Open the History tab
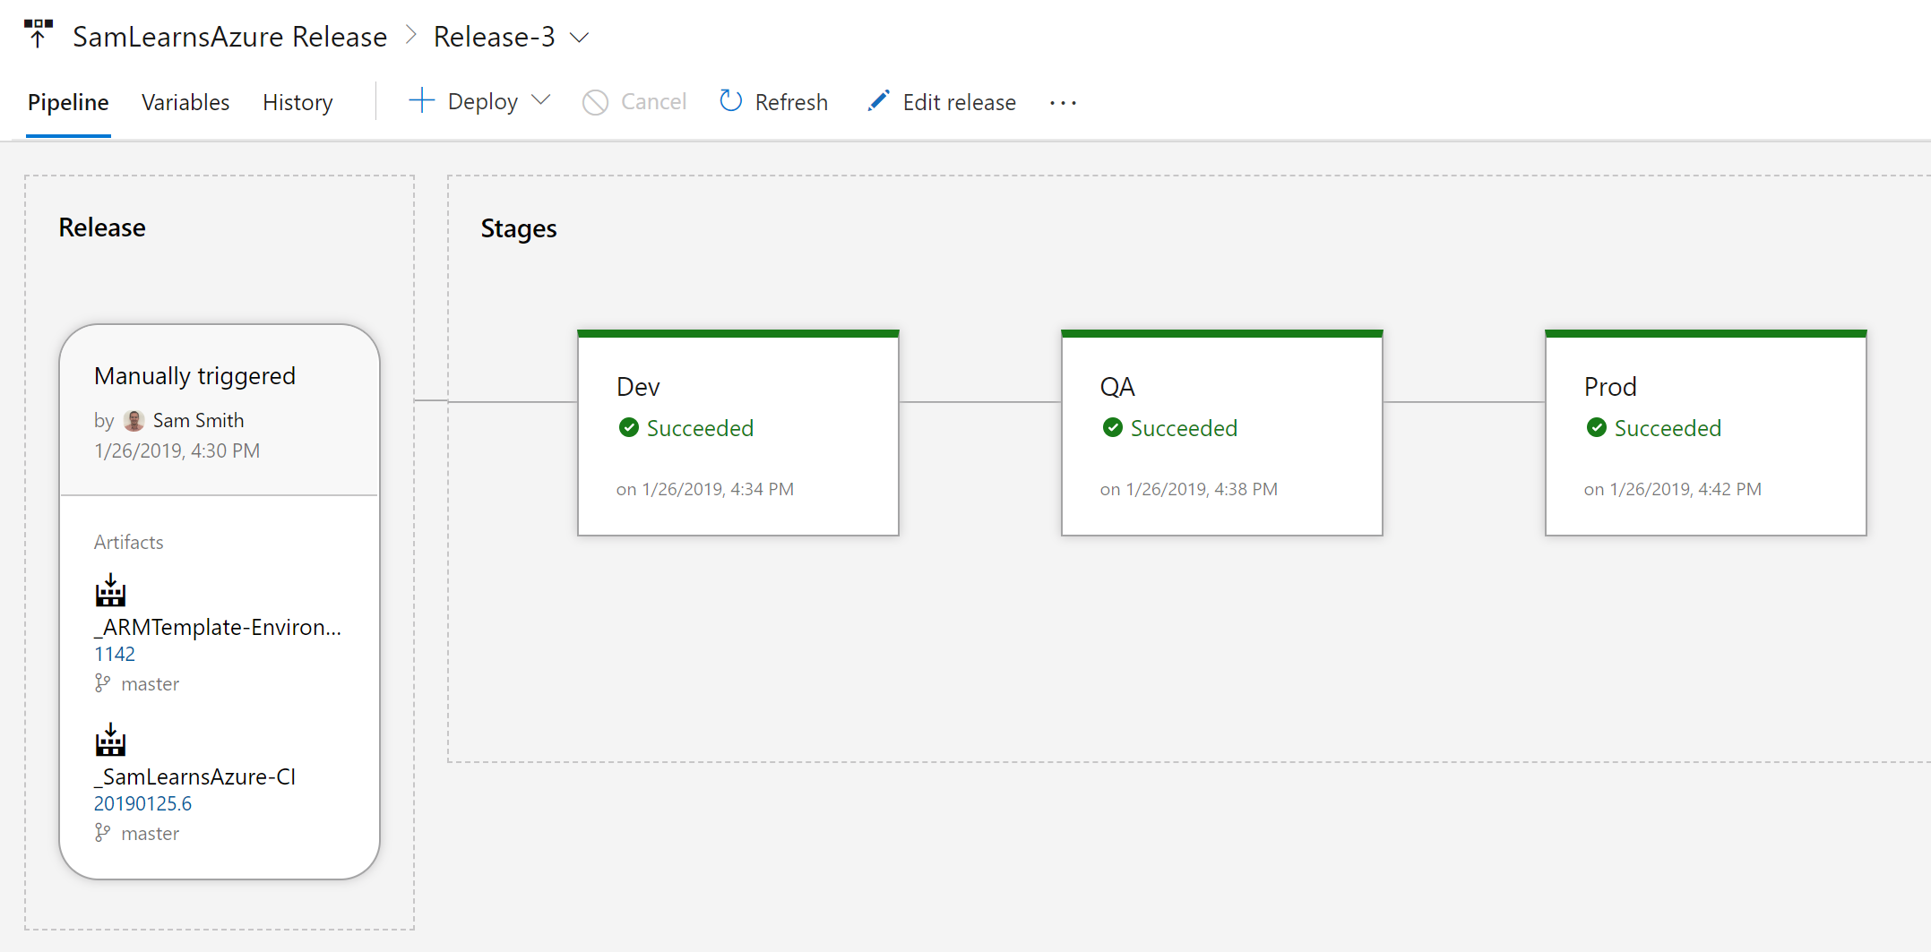1931x952 pixels. click(297, 103)
